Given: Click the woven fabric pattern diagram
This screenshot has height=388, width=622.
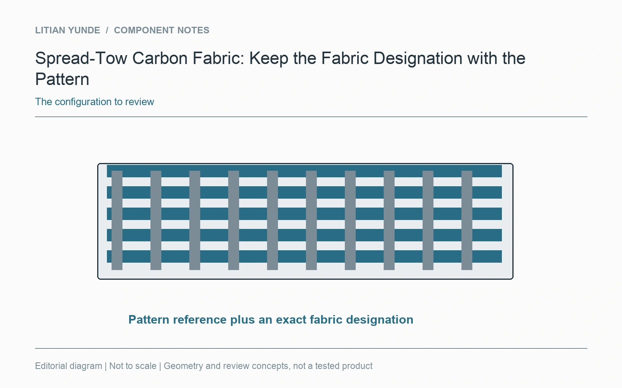Looking at the screenshot, I should [305, 221].
